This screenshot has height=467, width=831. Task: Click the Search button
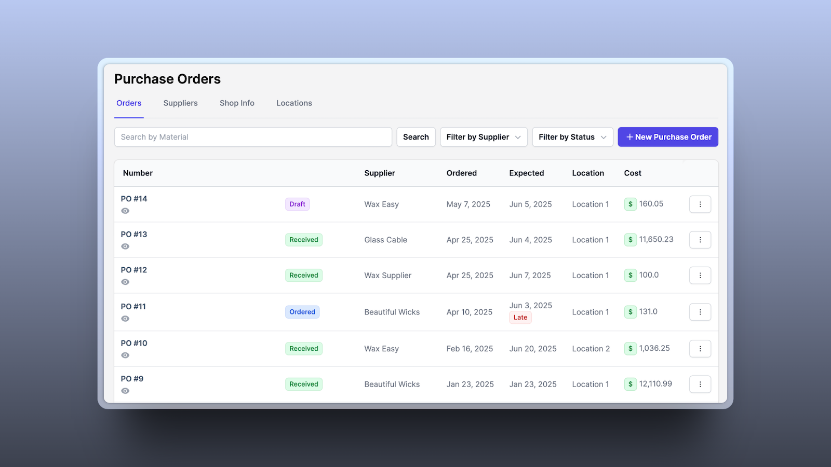point(416,137)
